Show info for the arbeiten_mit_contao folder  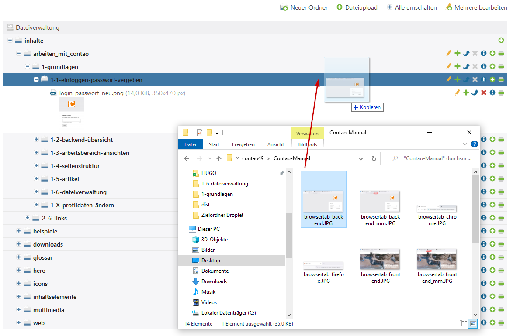click(484, 54)
